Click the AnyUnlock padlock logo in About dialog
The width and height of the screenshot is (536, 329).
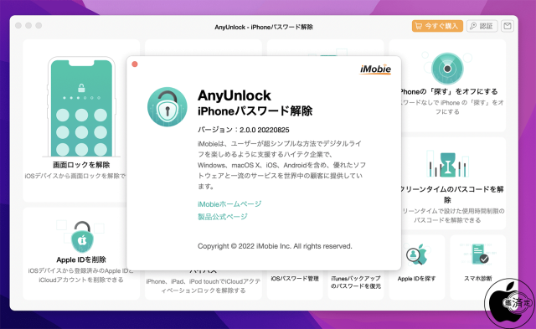tap(167, 106)
